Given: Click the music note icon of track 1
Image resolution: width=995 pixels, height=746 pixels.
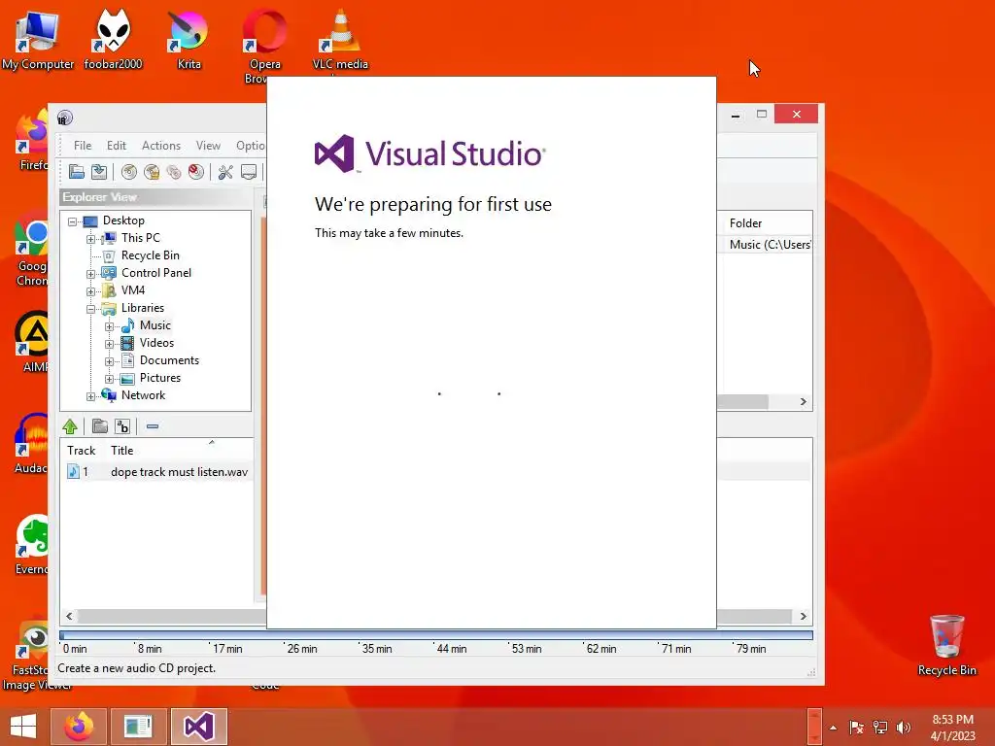Looking at the screenshot, I should click(73, 471).
